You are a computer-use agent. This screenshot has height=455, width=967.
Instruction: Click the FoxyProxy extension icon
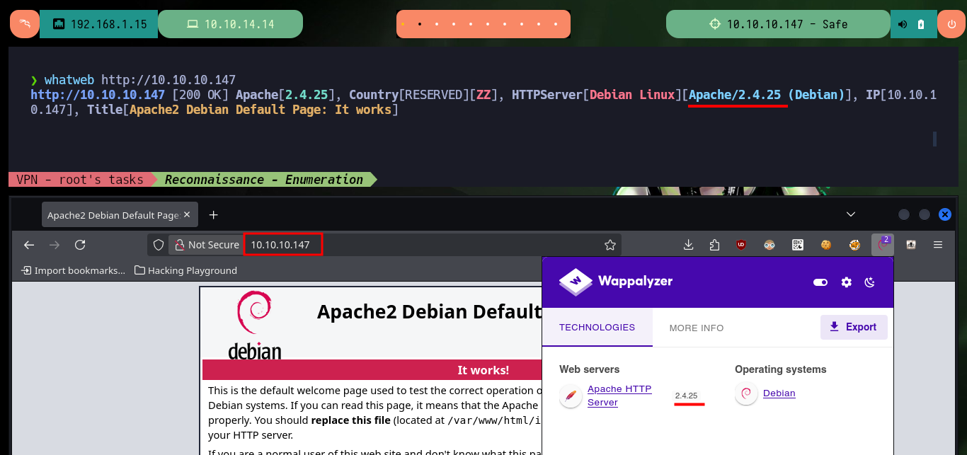tap(854, 245)
